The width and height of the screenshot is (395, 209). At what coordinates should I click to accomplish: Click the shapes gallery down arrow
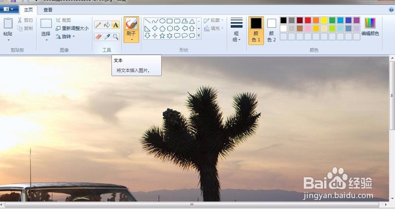199,28
